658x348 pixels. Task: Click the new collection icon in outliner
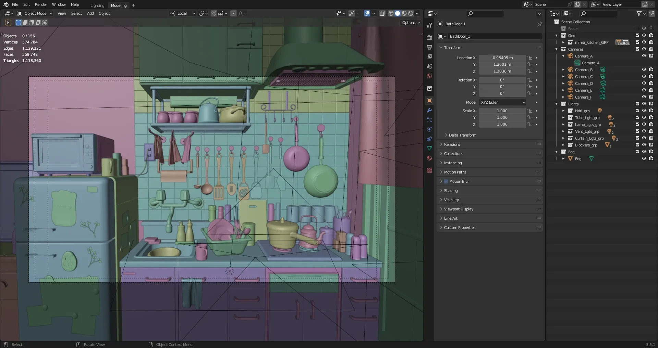pos(652,14)
